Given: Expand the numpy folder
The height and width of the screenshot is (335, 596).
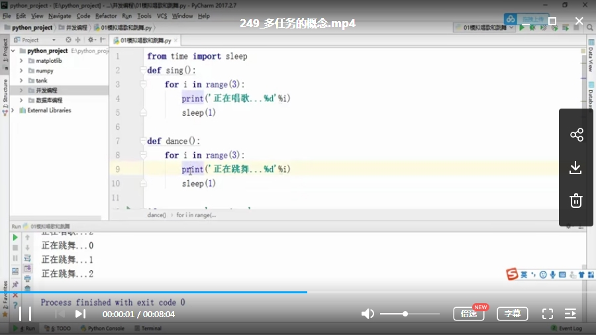Looking at the screenshot, I should coord(21,71).
